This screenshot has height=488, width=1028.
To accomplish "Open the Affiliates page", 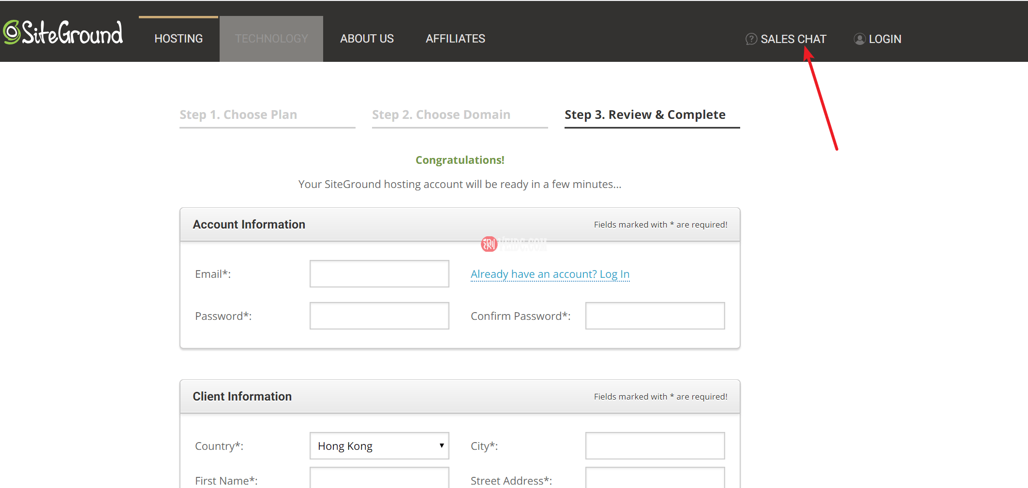I will [x=455, y=39].
